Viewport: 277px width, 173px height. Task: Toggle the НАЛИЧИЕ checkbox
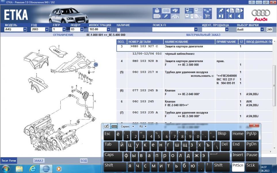(119, 30)
